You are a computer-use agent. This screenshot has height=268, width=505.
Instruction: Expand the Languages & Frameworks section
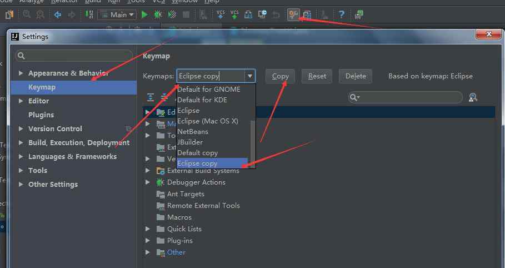coord(21,157)
